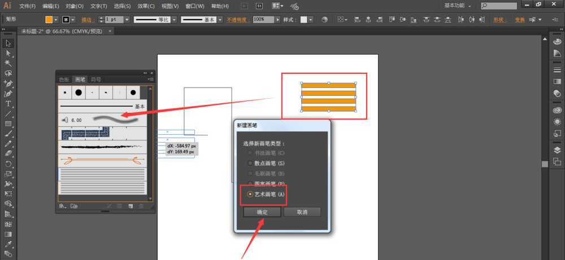Activate the Type tool
The height and width of the screenshot is (260, 565).
point(8,104)
